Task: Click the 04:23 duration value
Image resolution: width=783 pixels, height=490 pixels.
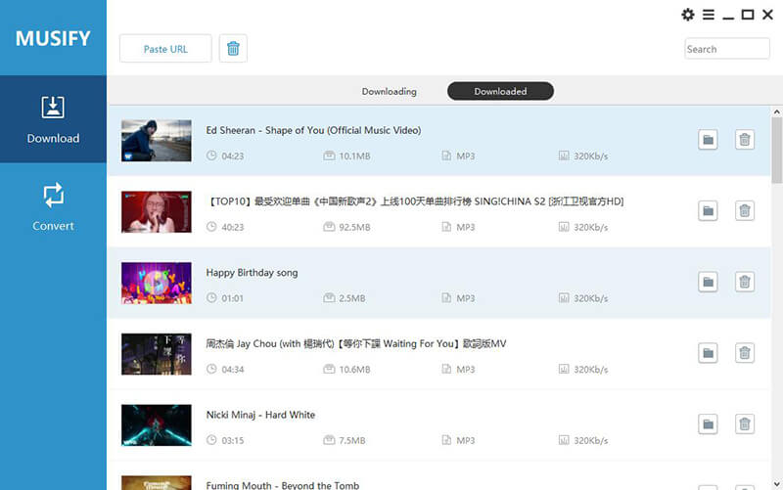Action: [x=233, y=156]
